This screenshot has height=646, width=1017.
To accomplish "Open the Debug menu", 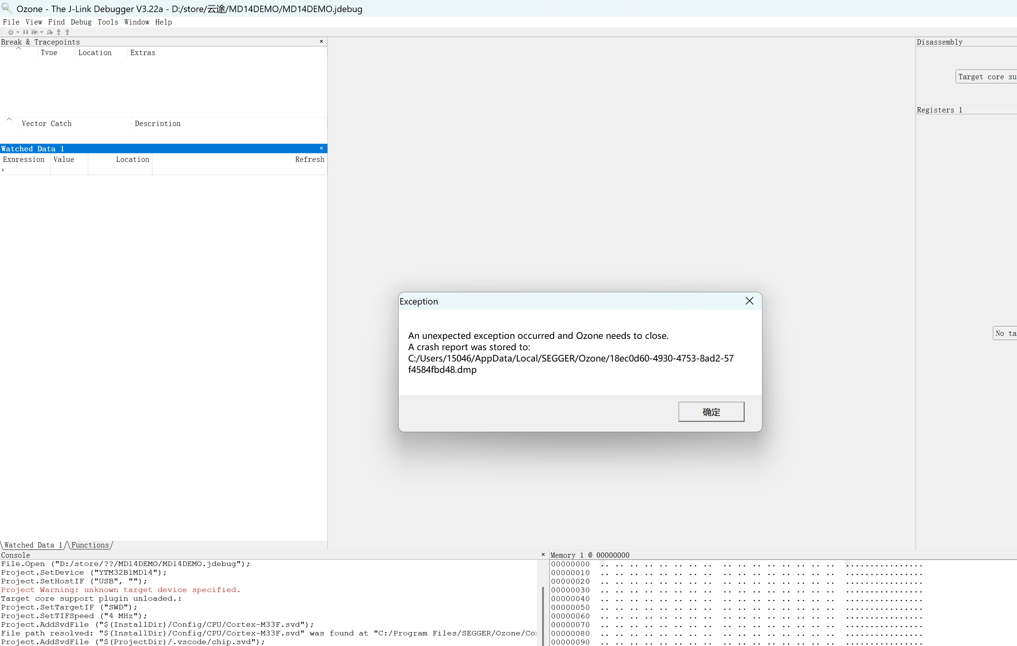I will point(81,22).
